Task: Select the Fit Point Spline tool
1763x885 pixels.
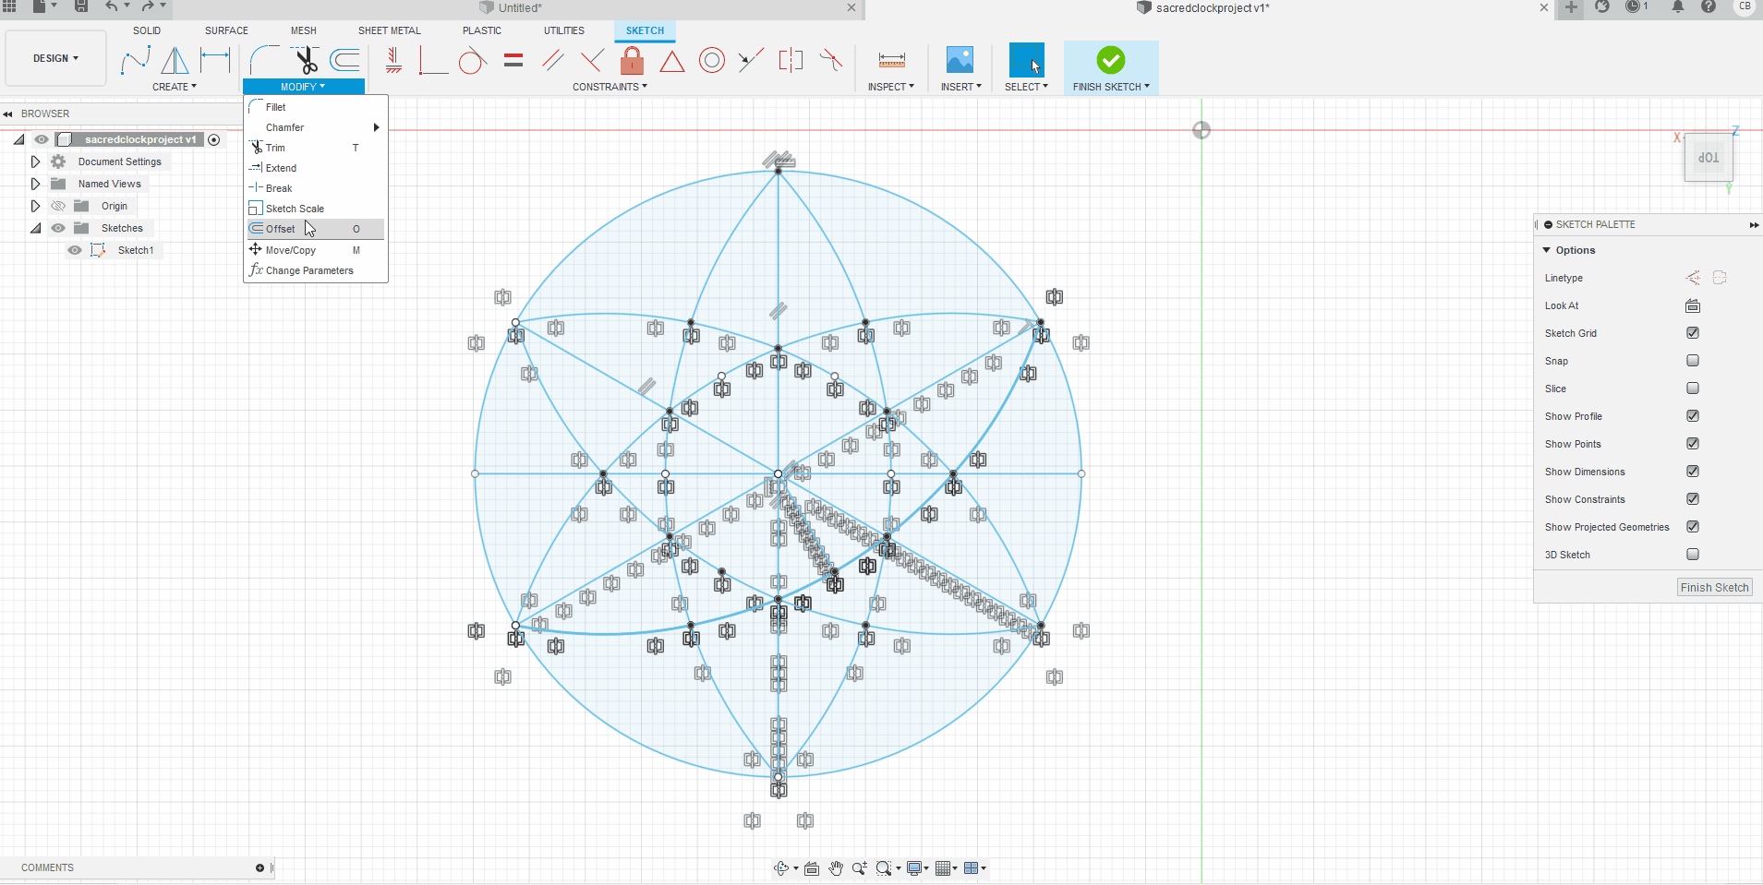Action: pos(135,59)
